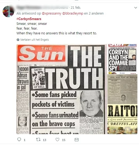
Task: Open The Sun 'The Truth' front page image
Action: (61, 89)
